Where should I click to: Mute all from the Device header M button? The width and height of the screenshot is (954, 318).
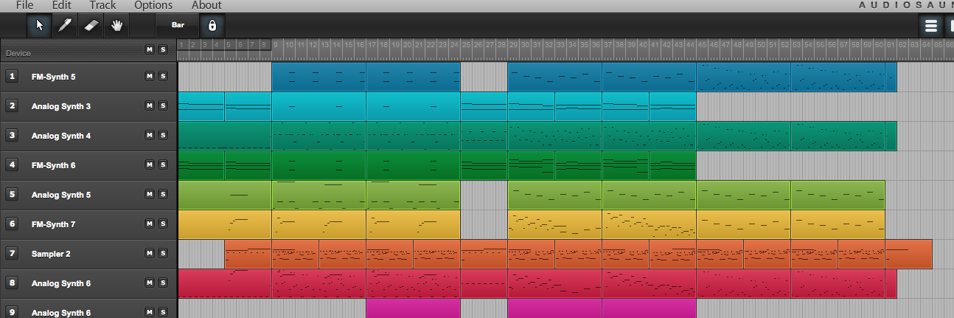pyautogui.click(x=150, y=49)
